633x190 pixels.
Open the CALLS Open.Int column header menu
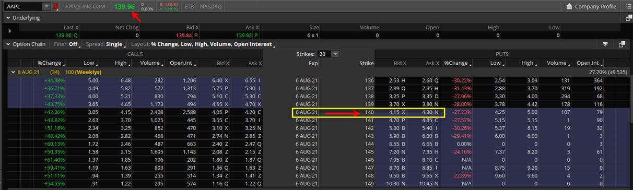[183, 63]
